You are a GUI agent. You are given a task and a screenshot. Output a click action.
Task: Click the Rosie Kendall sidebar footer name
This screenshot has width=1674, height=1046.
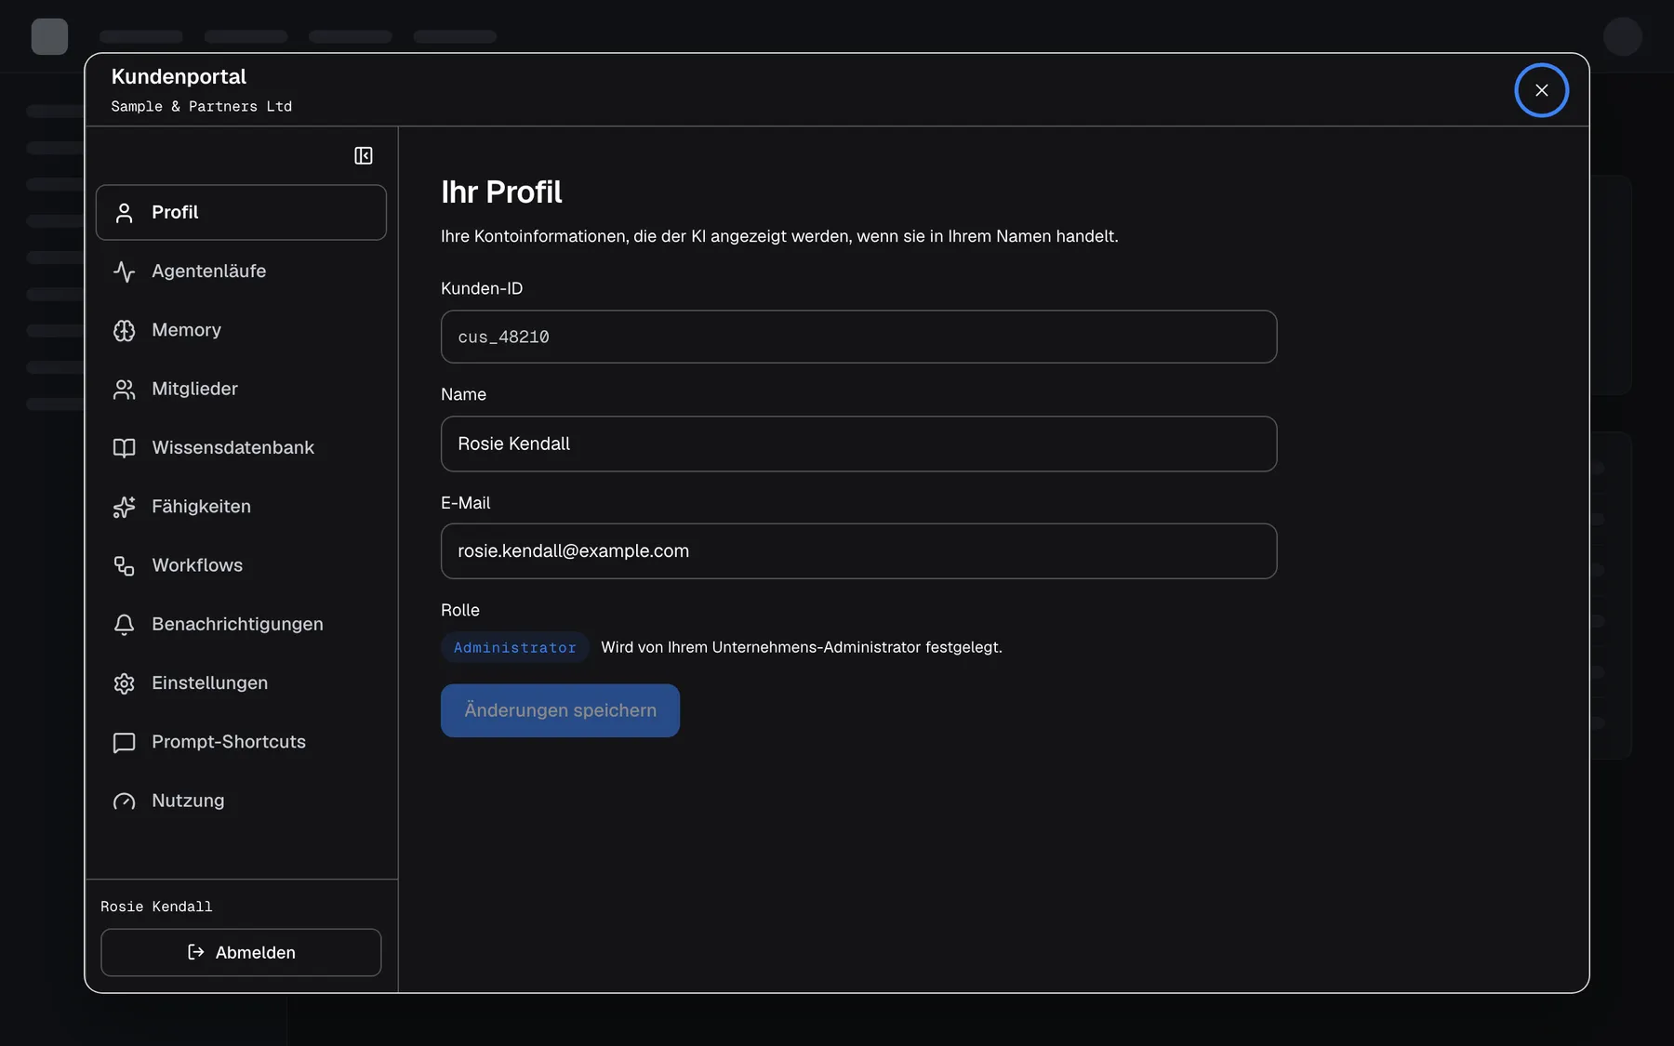tap(156, 907)
